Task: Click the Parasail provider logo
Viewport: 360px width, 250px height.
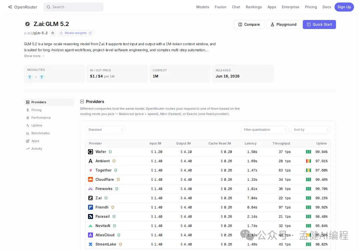Action: pos(90,216)
